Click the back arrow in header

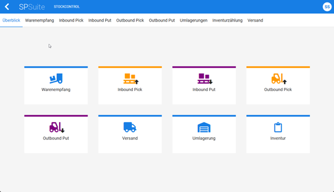(7, 7)
